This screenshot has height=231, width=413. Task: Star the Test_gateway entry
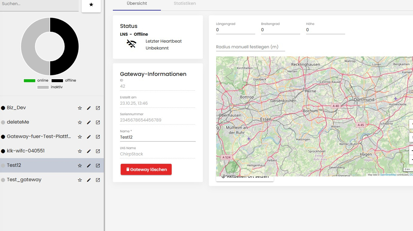tap(80, 180)
